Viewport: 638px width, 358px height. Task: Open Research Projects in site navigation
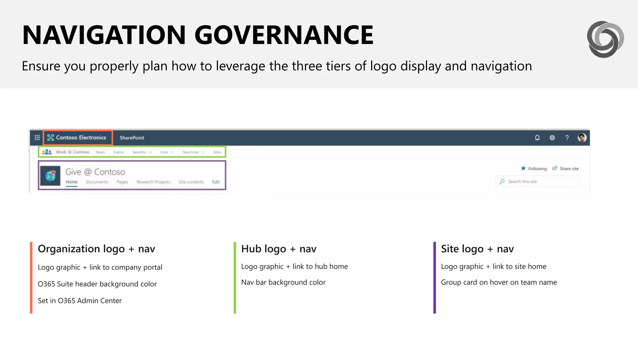153,182
